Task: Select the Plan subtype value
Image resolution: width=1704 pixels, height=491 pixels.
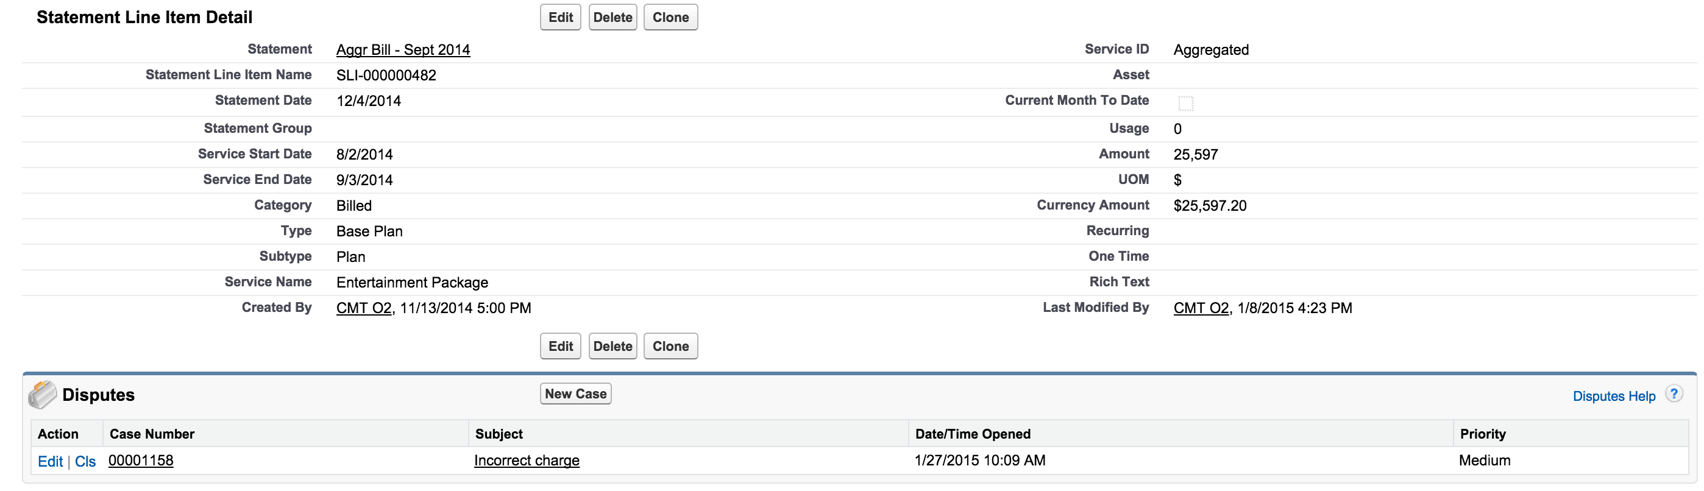Action: click(350, 257)
